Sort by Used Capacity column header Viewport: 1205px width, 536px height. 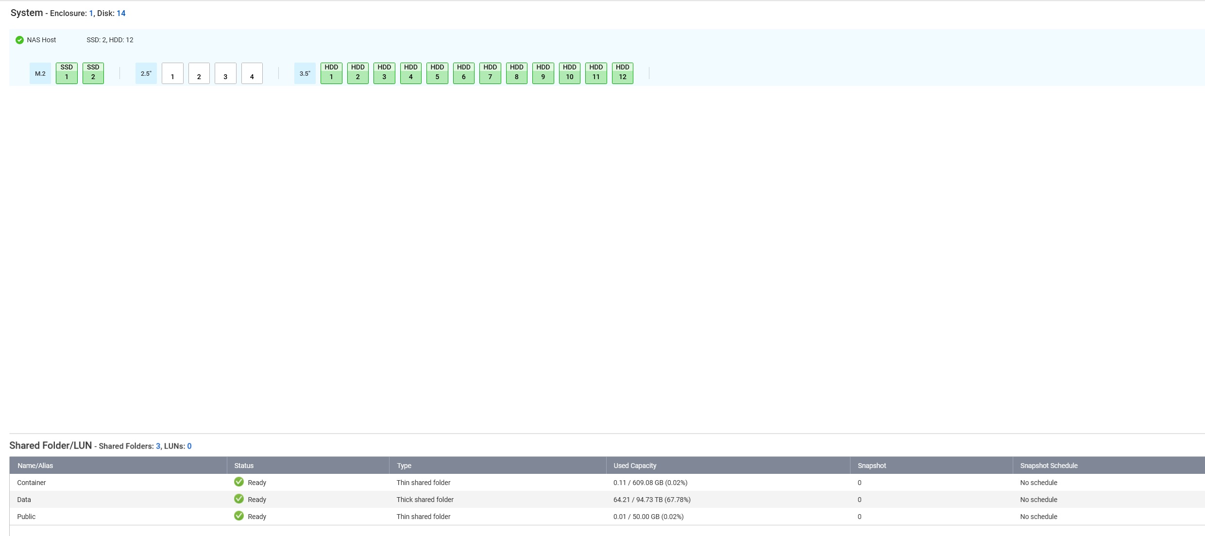(635, 466)
